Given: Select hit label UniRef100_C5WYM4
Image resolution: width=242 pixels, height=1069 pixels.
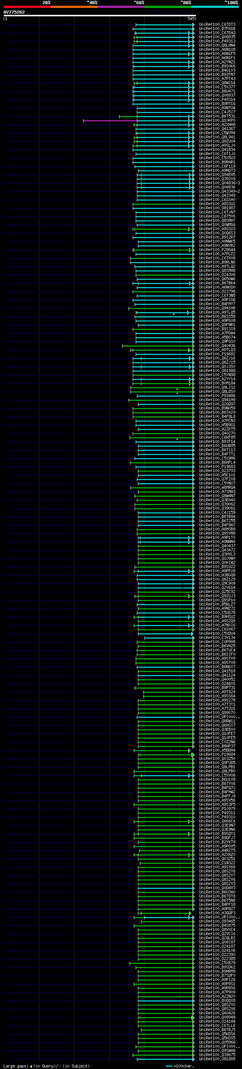Looking at the screenshot, I should point(217,133).
